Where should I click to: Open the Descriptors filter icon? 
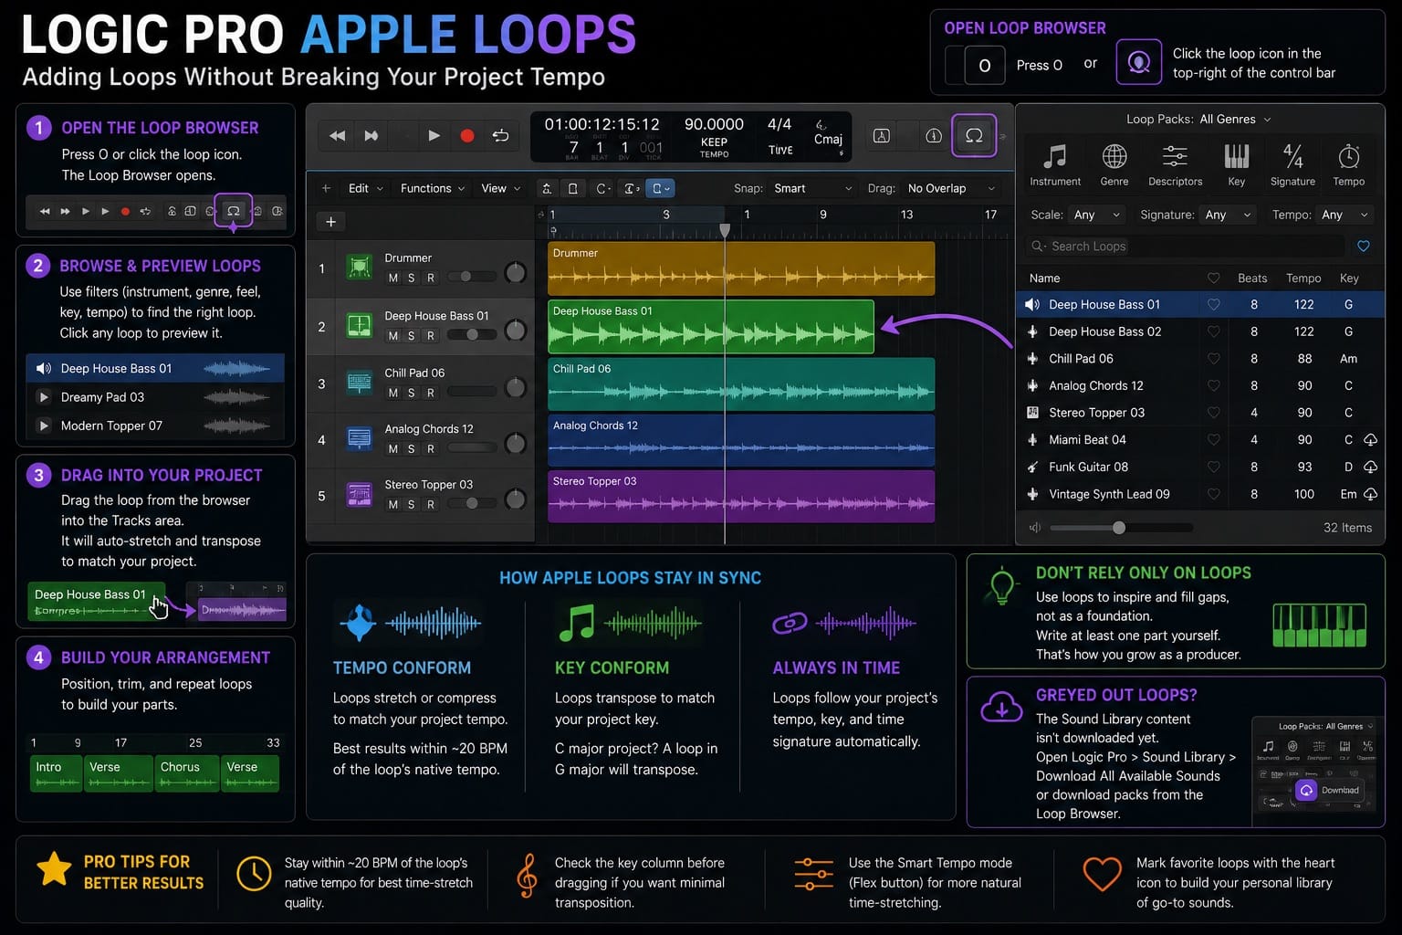(x=1175, y=156)
